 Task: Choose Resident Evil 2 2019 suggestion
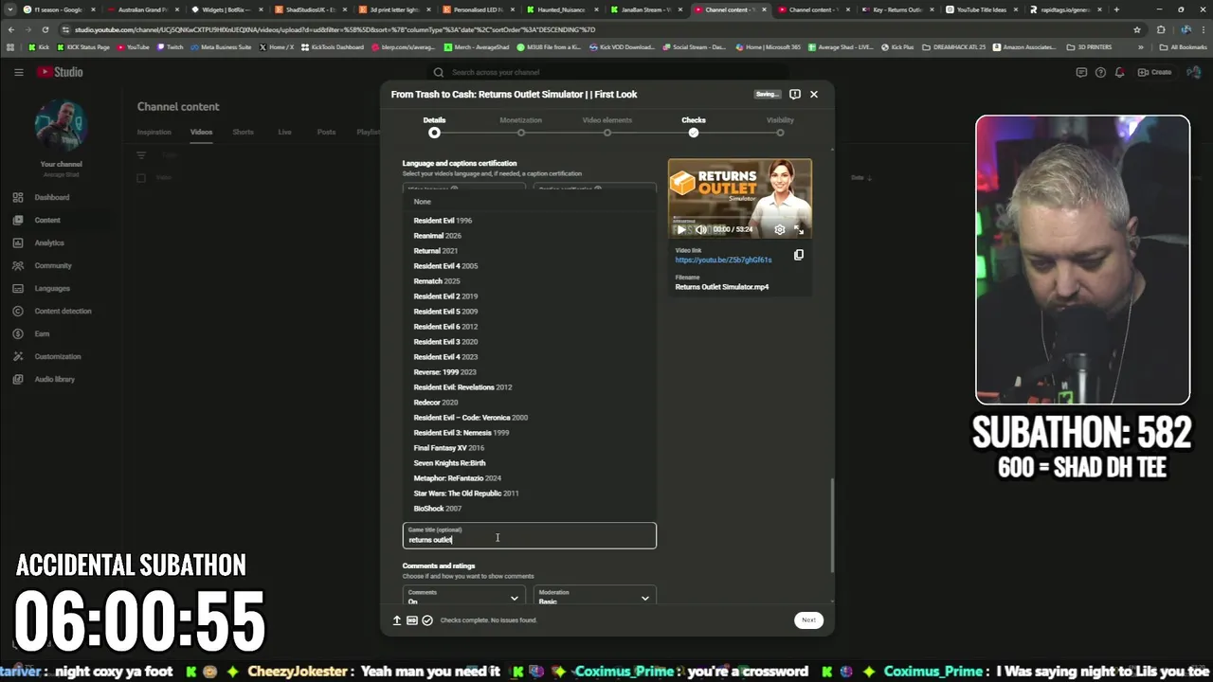[529, 296]
